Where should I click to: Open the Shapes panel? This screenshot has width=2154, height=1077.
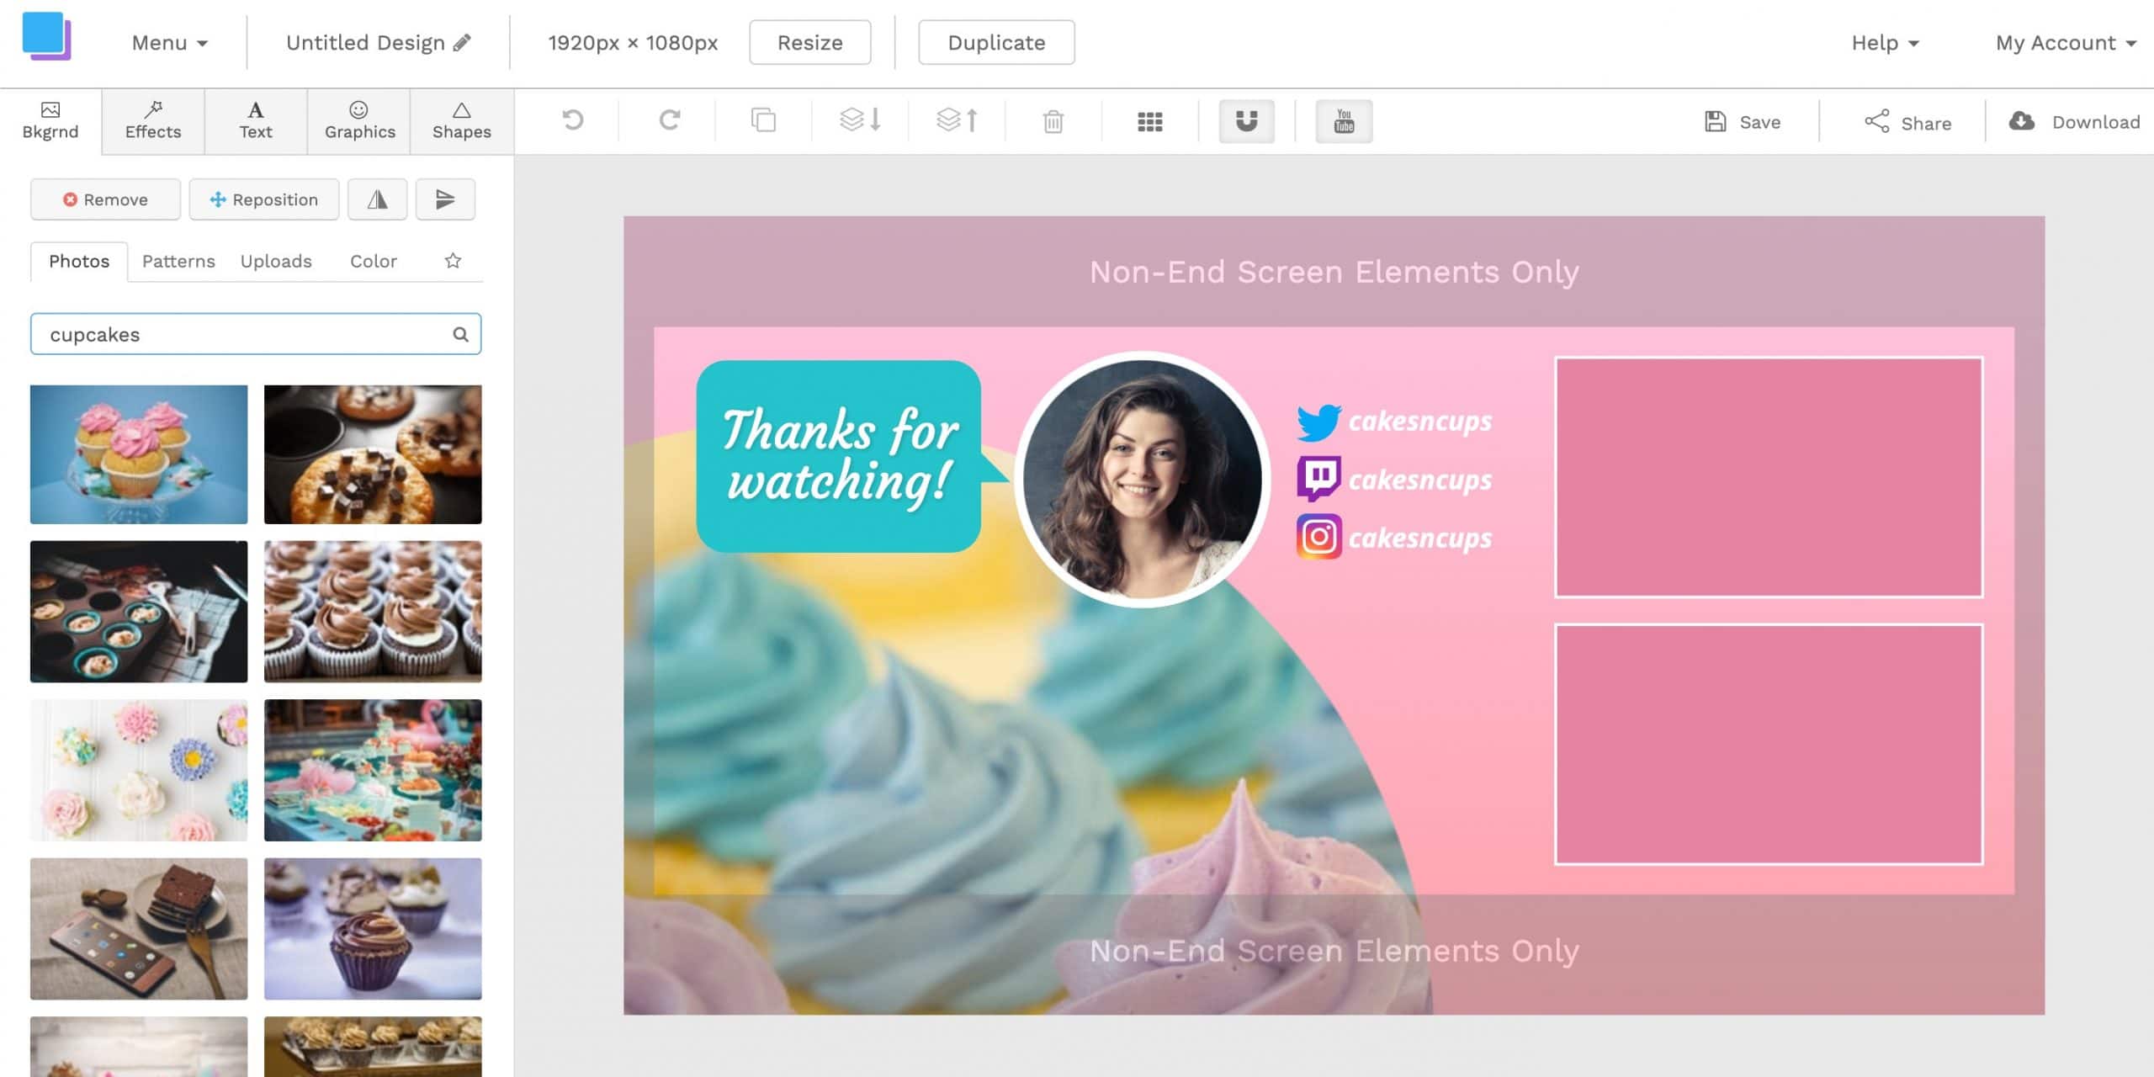coord(462,121)
